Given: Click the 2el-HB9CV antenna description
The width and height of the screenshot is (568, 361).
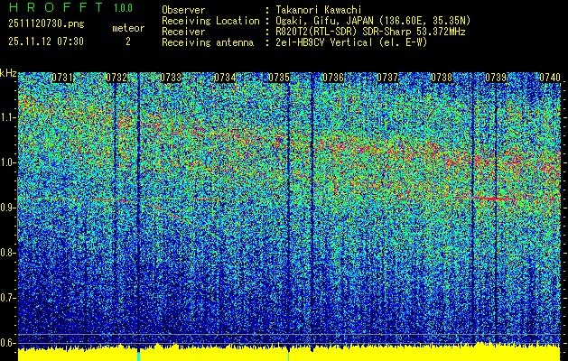Looking at the screenshot, I should [x=349, y=42].
